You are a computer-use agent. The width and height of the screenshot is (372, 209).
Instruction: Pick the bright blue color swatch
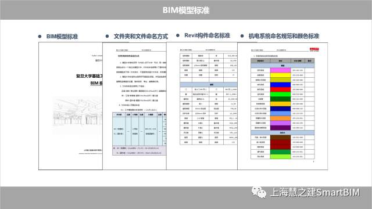coord(280,85)
